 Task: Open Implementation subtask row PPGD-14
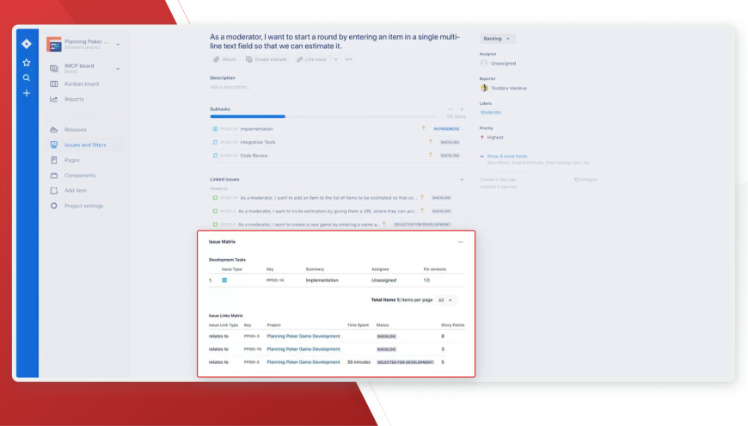336,129
